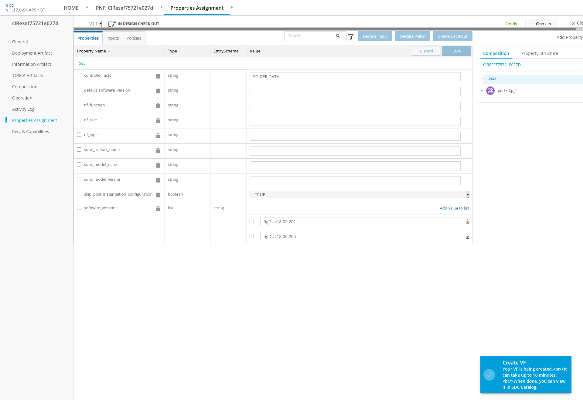Expand the HOME breadcrumb arrow

pos(87,7)
